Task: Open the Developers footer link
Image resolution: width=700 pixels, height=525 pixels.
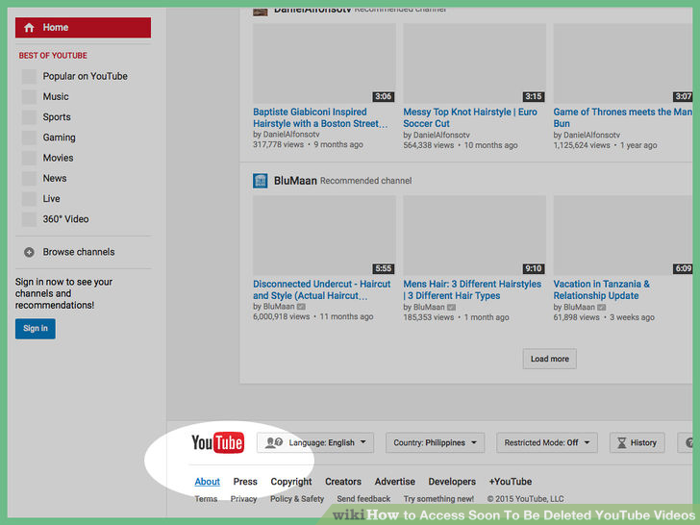Action: [452, 482]
